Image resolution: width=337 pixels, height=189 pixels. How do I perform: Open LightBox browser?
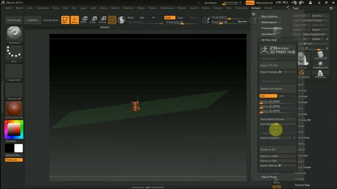[33, 20]
